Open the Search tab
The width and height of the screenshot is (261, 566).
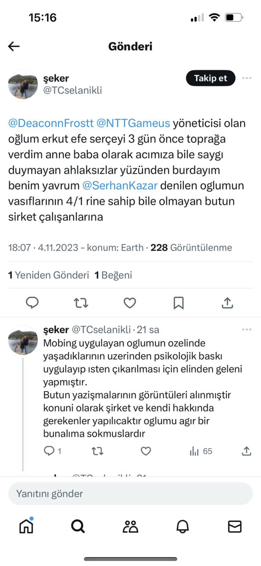(x=78, y=527)
